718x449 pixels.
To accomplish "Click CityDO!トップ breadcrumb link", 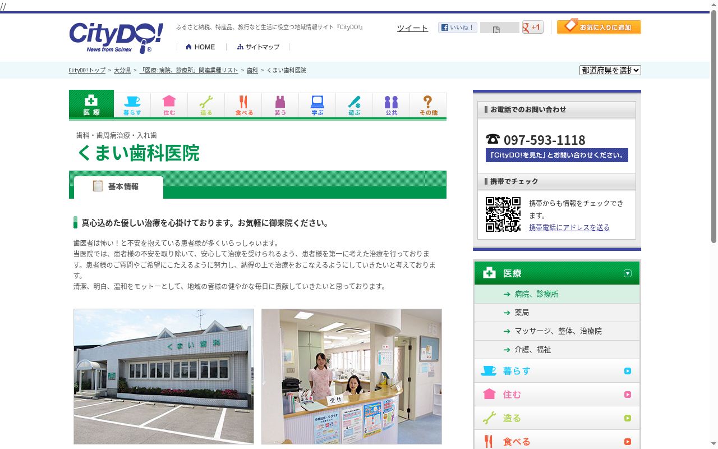I will tap(87, 71).
